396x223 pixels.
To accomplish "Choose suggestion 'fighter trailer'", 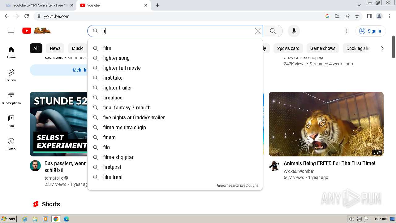I will click(175, 88).
